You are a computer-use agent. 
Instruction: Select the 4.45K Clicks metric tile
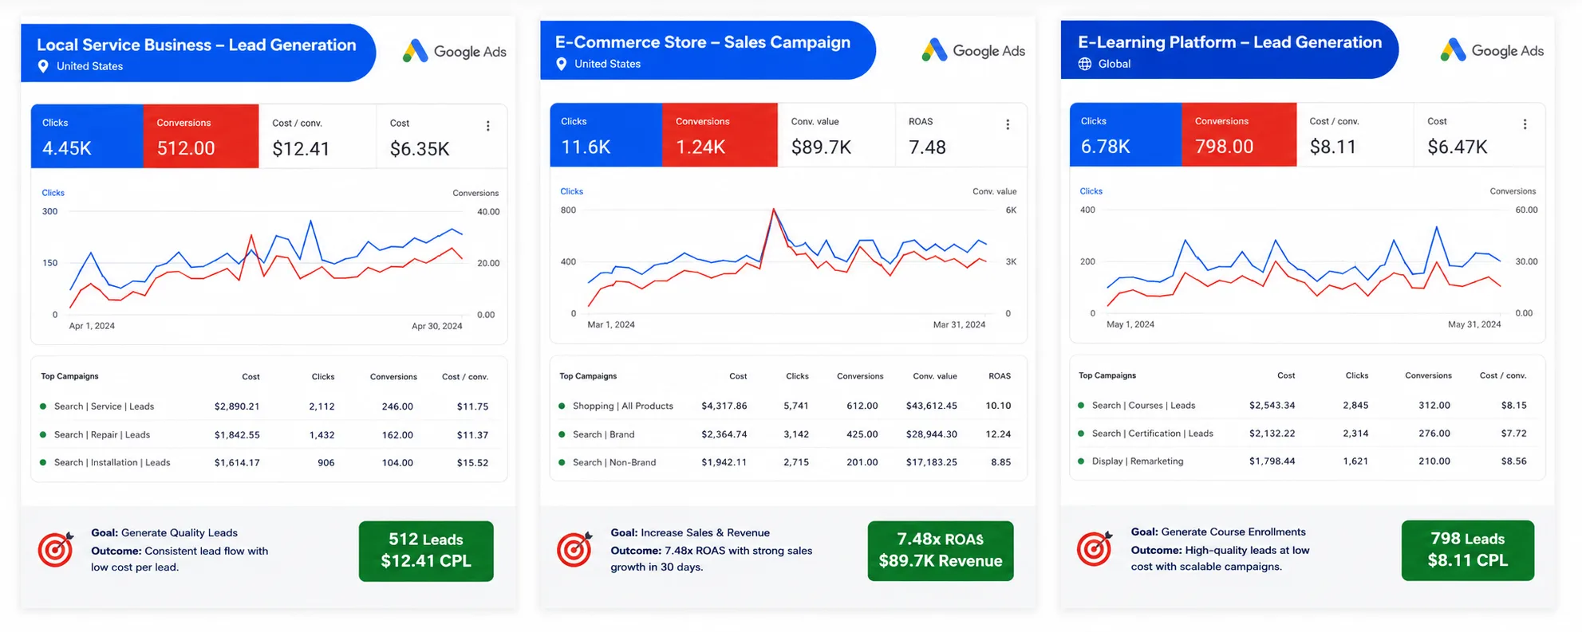[x=87, y=136]
